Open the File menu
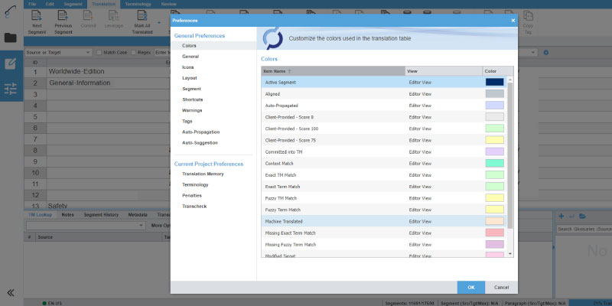 [32, 5]
